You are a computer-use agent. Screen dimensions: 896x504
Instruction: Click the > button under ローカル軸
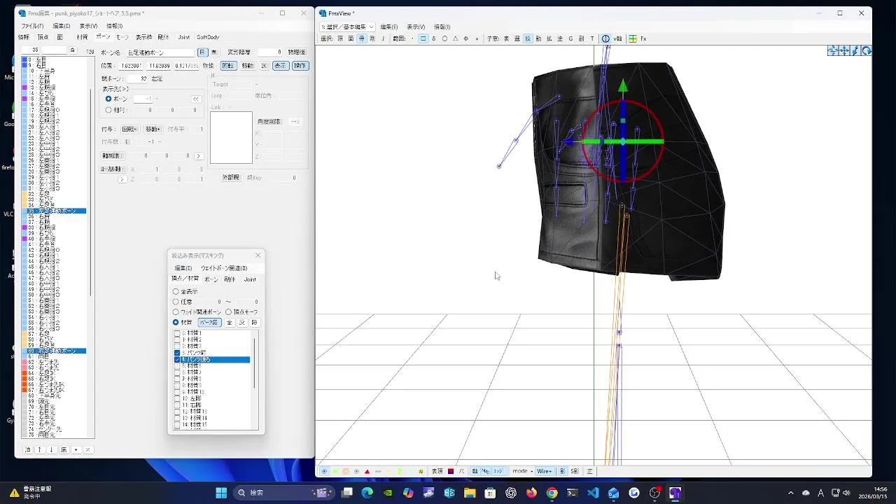[122, 179]
